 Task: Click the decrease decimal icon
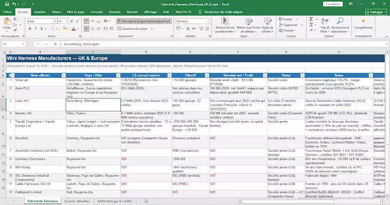pos(207,29)
